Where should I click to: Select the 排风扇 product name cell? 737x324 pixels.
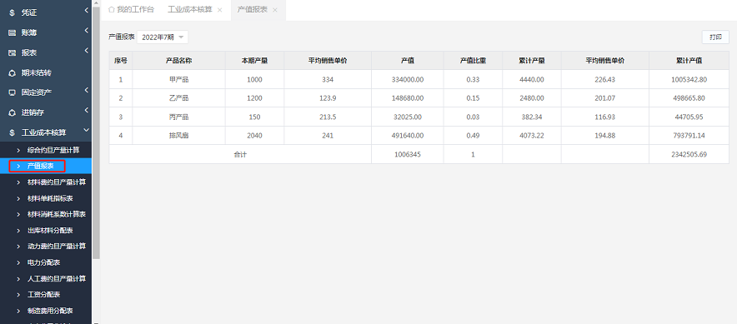[x=178, y=136]
